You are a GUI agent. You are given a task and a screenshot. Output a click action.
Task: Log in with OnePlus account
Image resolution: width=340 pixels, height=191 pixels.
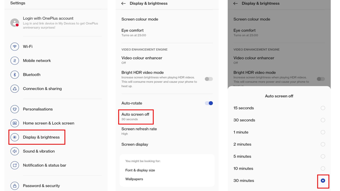[x=48, y=19]
